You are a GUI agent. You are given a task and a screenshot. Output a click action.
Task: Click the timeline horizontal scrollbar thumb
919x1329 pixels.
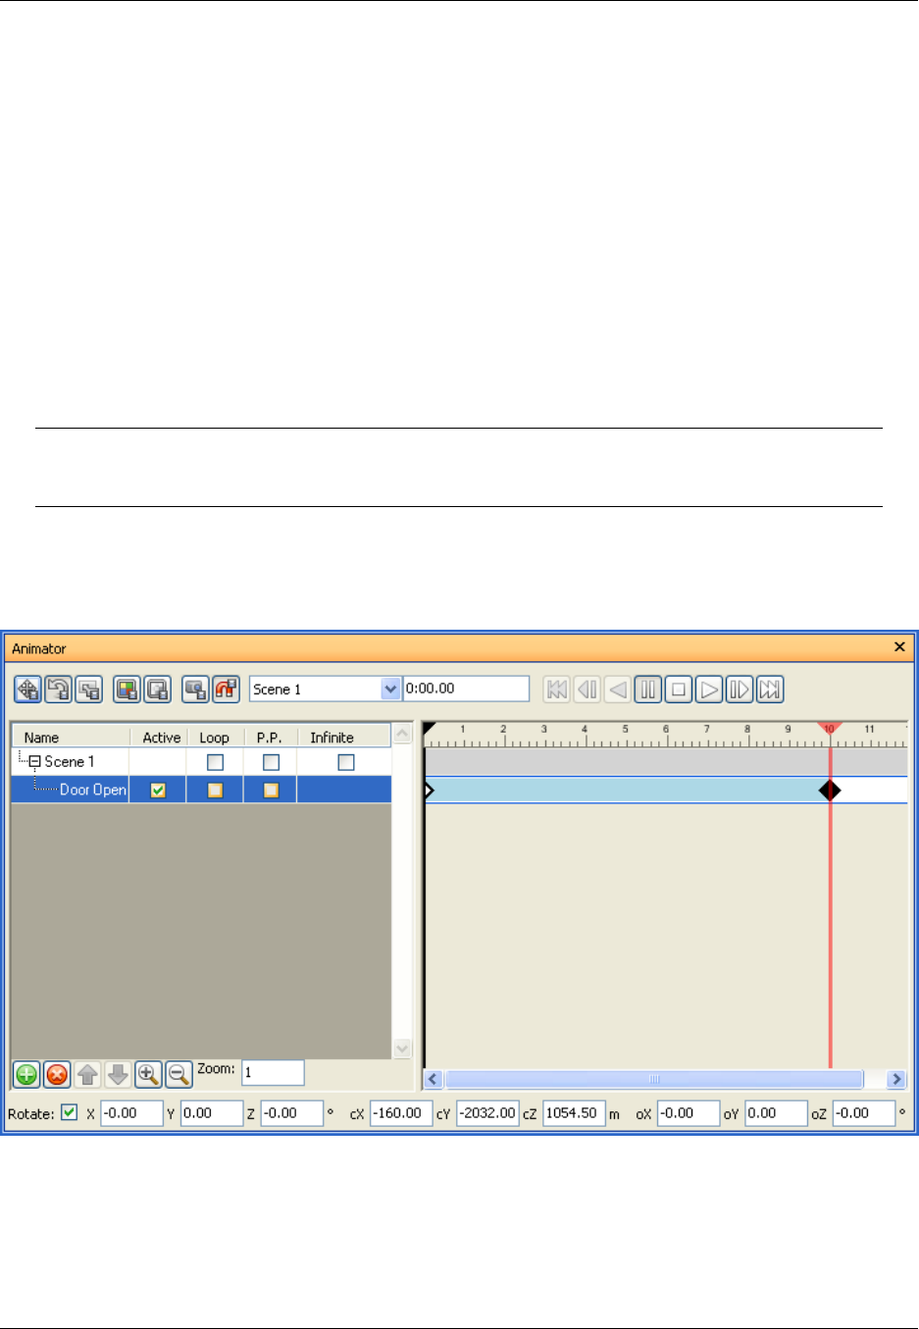[x=654, y=1079]
